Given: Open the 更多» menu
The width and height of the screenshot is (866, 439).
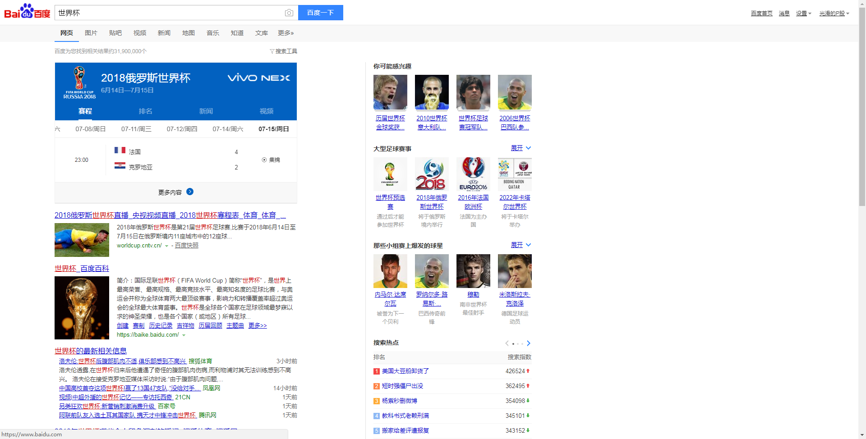Looking at the screenshot, I should 286,33.
